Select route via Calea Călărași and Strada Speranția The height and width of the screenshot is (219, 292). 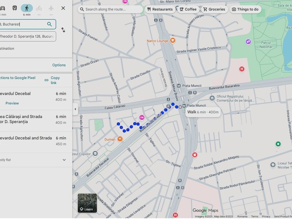pyautogui.click(x=36, y=121)
